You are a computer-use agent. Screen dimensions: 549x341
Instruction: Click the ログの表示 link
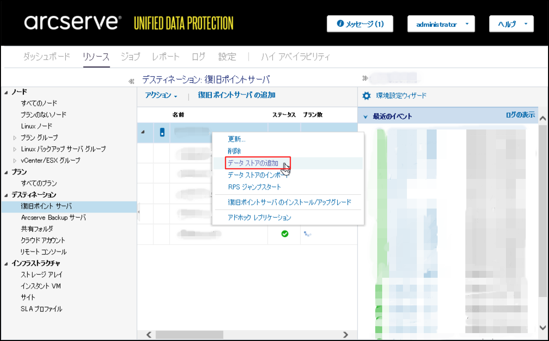tap(520, 115)
